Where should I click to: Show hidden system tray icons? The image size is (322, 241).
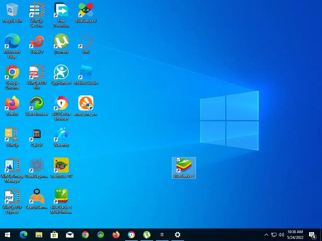266,235
